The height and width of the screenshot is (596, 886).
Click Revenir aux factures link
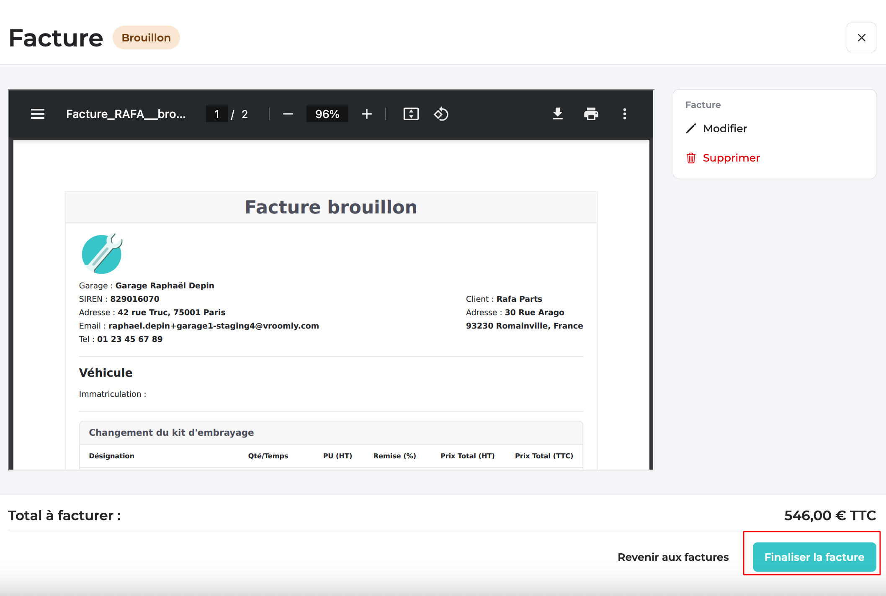point(673,557)
